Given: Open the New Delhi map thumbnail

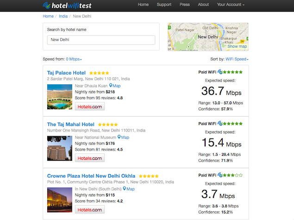Looking at the screenshot, I should pyautogui.click(x=208, y=37).
